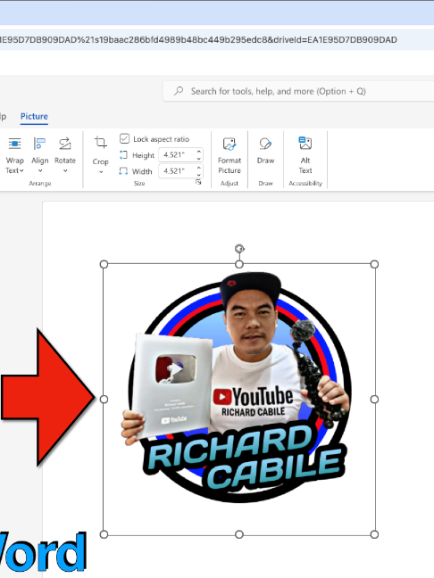Click the Align icon

(x=39, y=143)
